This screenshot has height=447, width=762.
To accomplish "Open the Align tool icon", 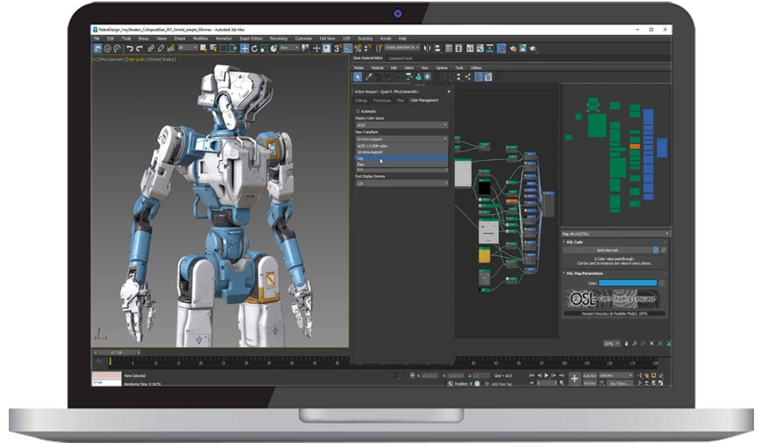I will coord(437,49).
